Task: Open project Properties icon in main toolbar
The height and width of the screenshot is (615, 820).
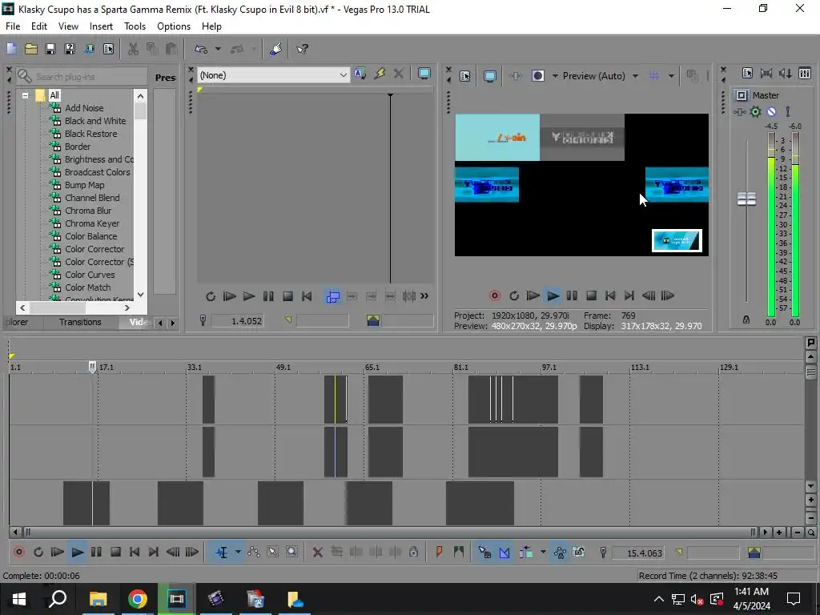Action: (x=108, y=49)
